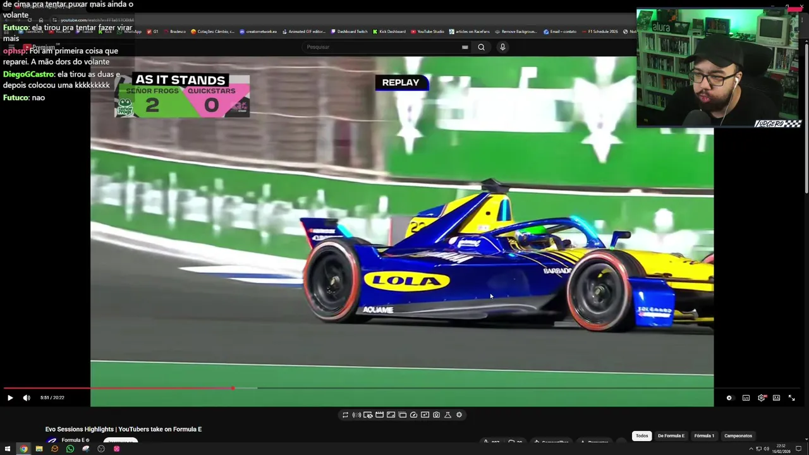Viewport: 809px width, 455px height.
Task: Open playback speed gauge icon
Action: point(413,415)
